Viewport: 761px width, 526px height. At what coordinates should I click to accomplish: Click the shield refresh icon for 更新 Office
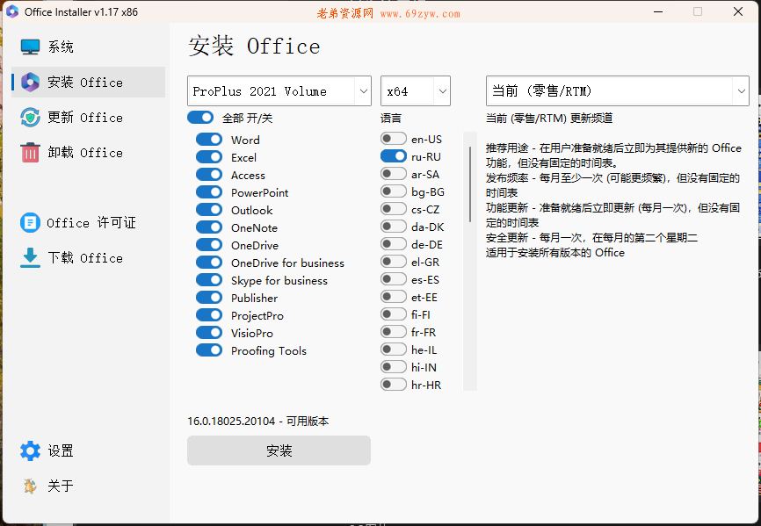tap(30, 118)
